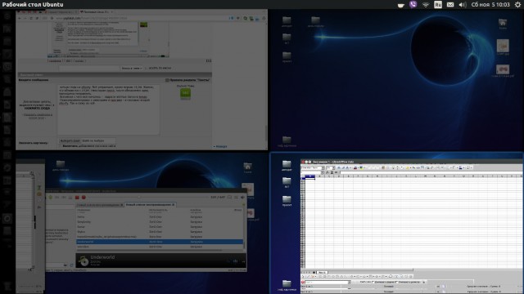Open the second top-row folder on top-right workspace

(315, 21)
